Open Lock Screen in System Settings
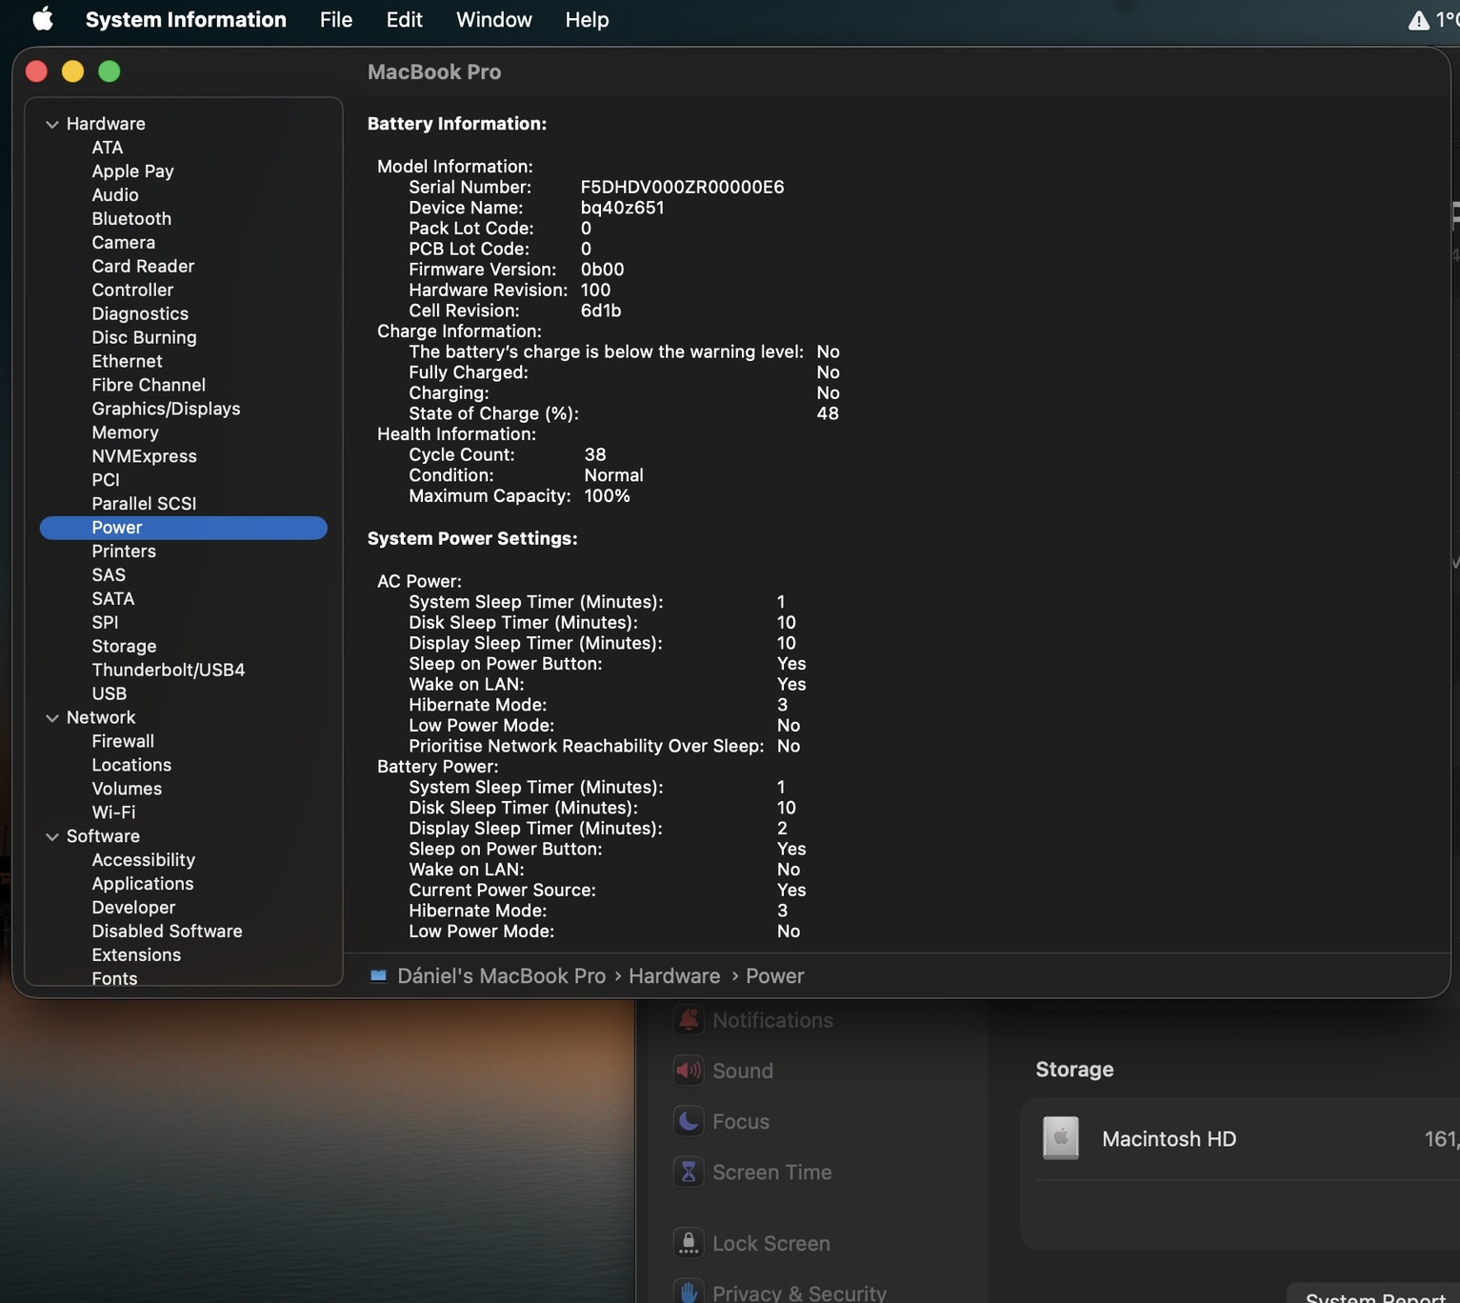The image size is (1460, 1303). (x=771, y=1243)
